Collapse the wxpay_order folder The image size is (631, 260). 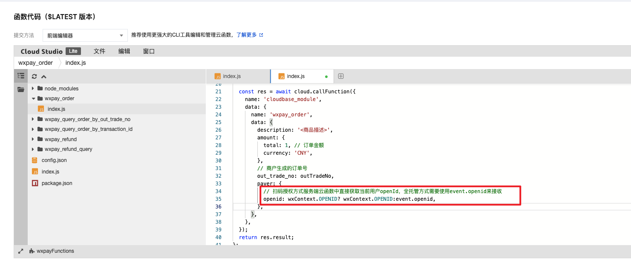(59, 98)
